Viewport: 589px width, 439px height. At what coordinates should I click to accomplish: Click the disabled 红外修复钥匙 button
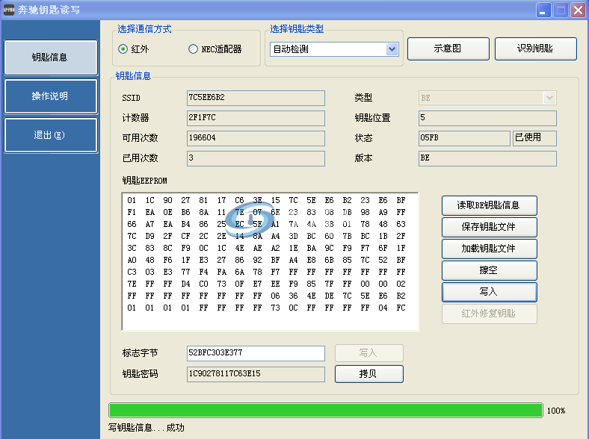[x=489, y=314]
